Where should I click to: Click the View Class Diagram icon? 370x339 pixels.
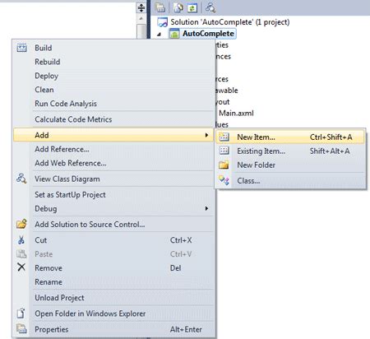(21, 179)
